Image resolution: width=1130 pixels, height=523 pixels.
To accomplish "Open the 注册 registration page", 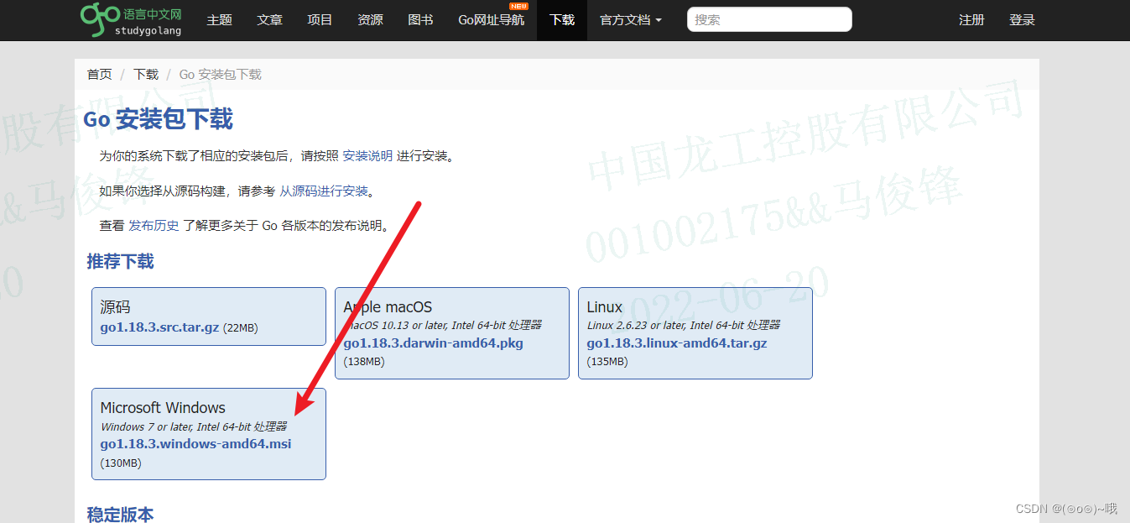I will click(971, 20).
